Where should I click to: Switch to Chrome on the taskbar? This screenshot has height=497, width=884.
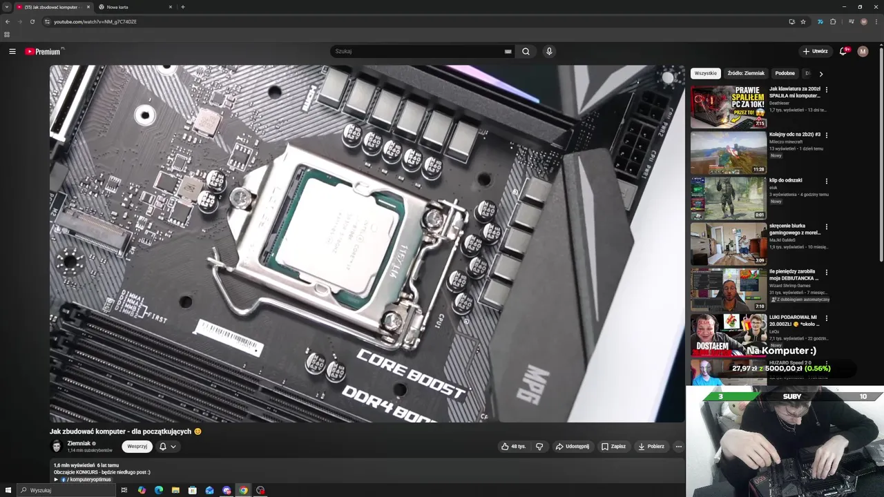coord(243,490)
